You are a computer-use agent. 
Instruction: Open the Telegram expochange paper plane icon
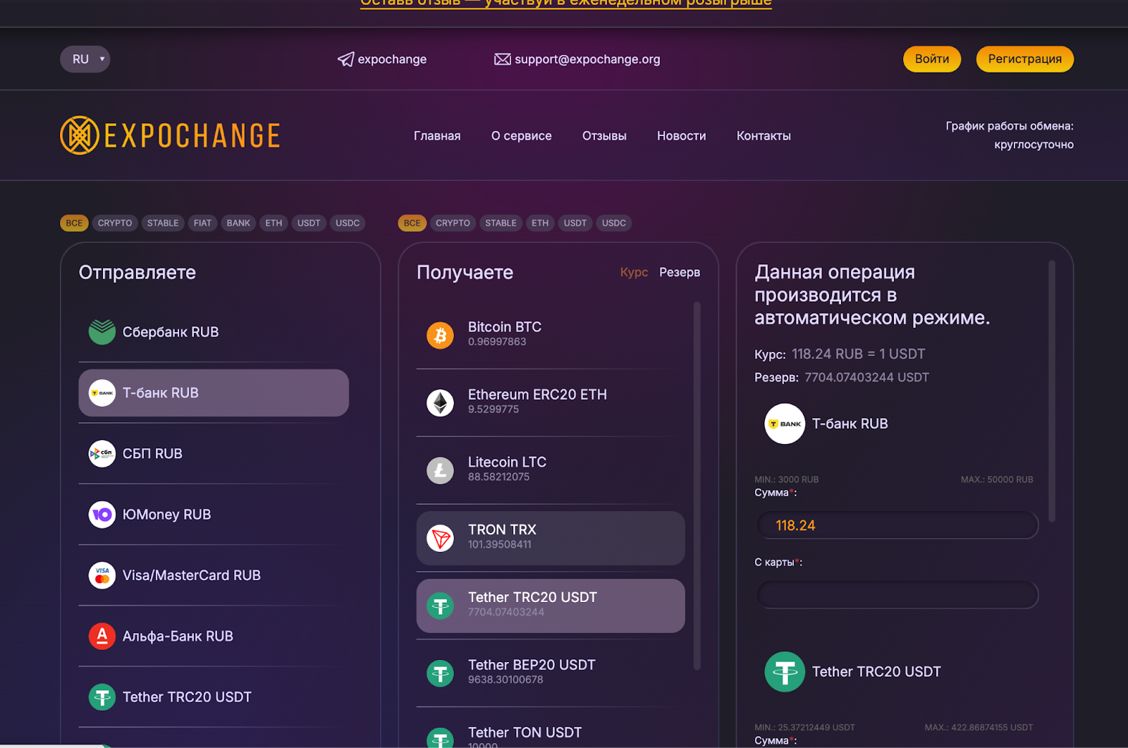[x=346, y=59]
